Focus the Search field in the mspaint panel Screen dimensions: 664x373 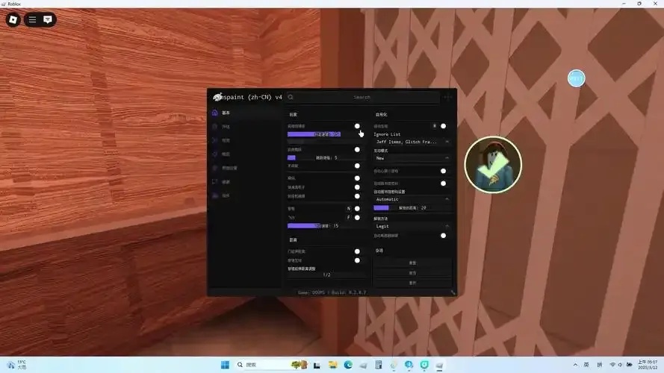(x=362, y=97)
